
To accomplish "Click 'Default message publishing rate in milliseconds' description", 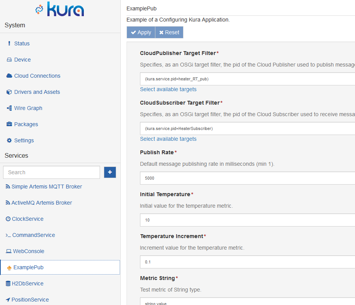I will point(207,164).
